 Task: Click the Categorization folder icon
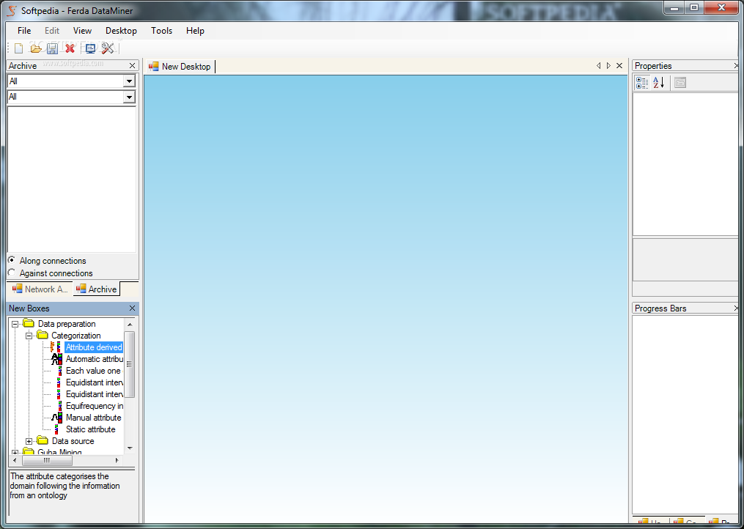43,336
